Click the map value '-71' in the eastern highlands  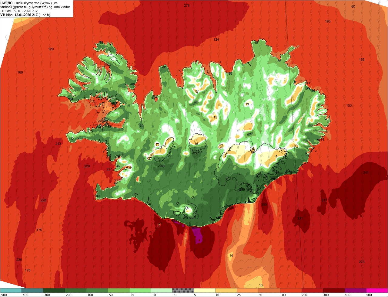(249, 134)
